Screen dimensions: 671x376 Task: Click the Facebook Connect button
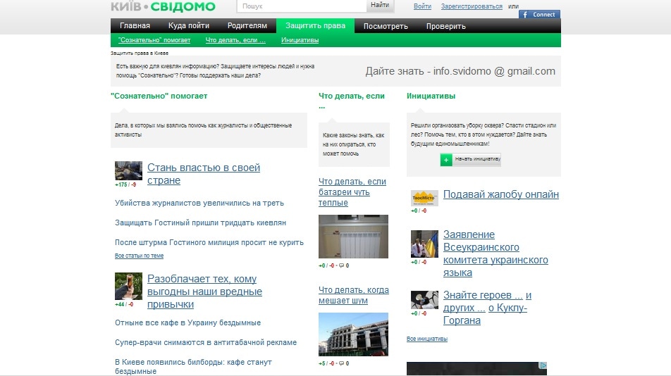(x=539, y=14)
